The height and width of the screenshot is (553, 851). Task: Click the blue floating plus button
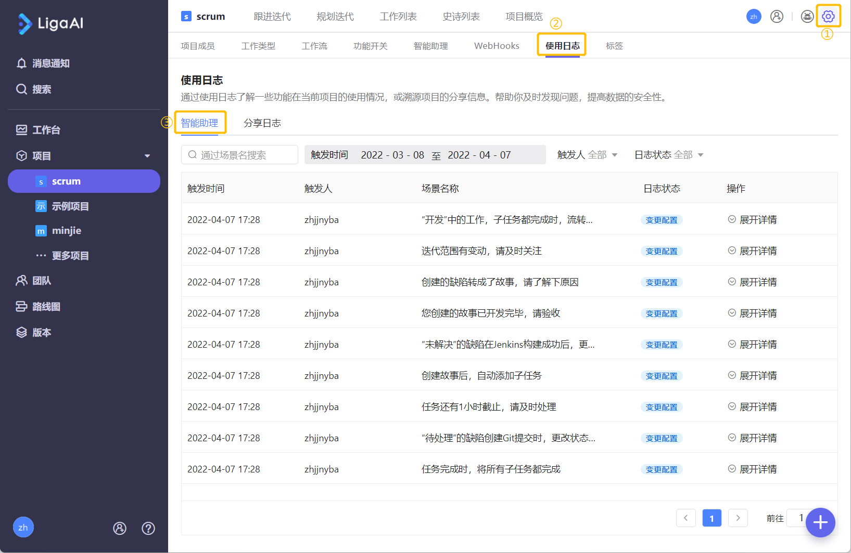820,522
